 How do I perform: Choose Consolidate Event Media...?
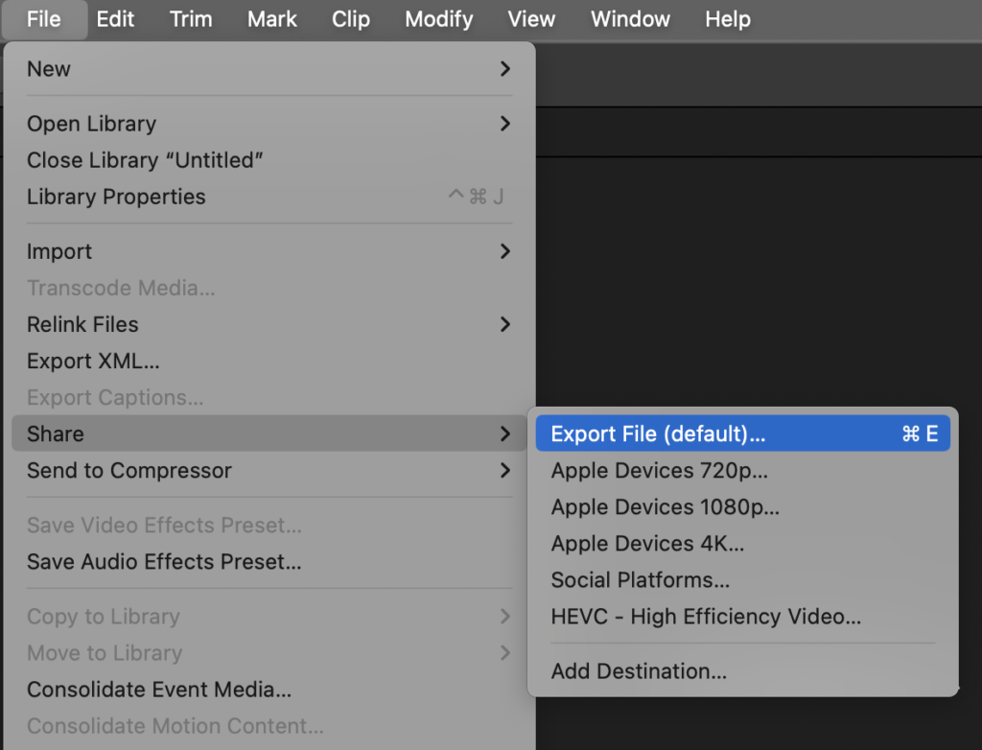click(269, 690)
